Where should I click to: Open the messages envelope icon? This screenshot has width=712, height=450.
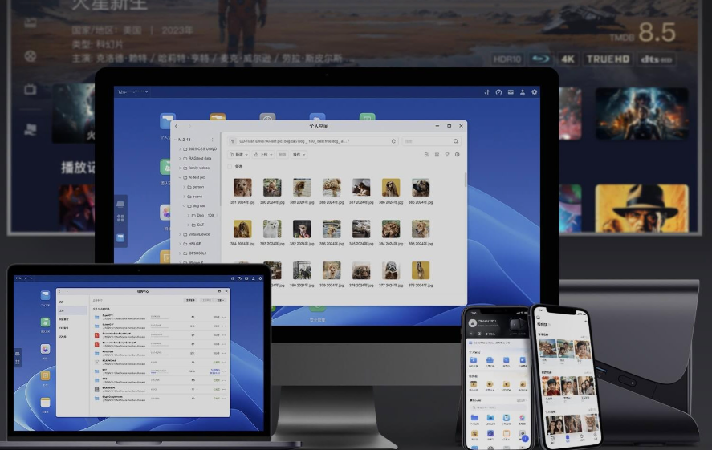click(511, 92)
